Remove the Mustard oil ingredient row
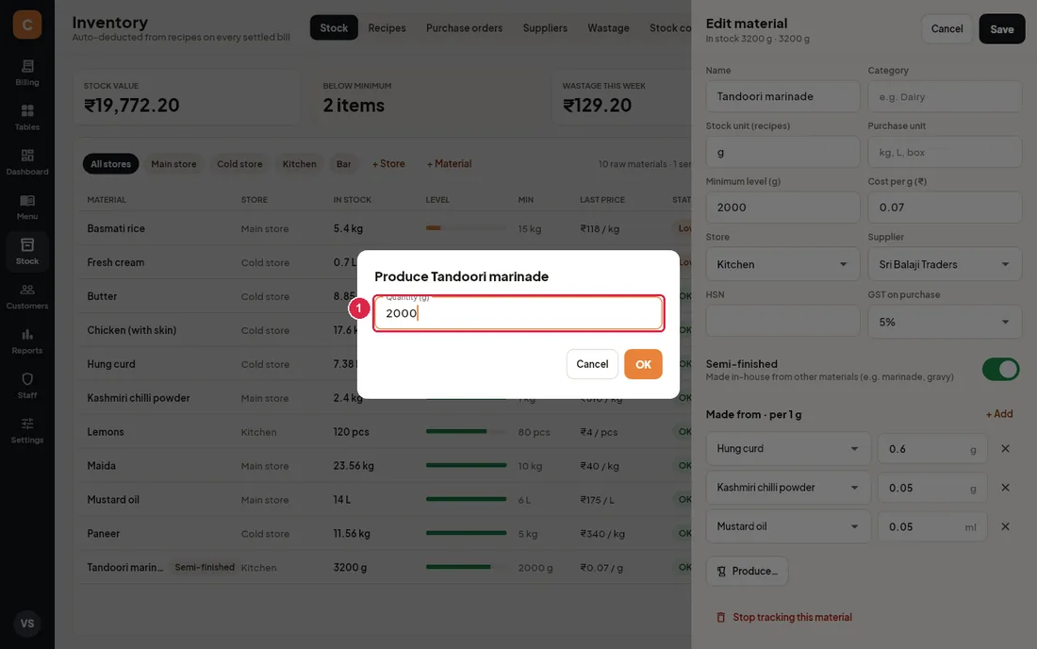 pos(1005,526)
